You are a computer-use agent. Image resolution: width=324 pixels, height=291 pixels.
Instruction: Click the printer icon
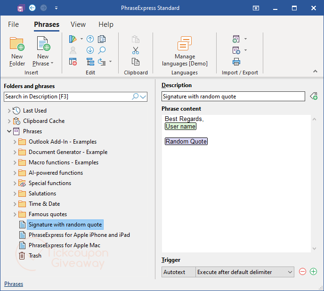(x=236, y=62)
